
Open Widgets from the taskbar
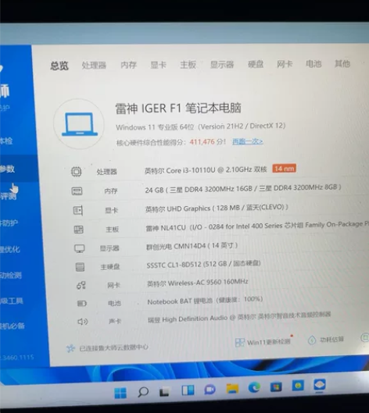(188, 390)
